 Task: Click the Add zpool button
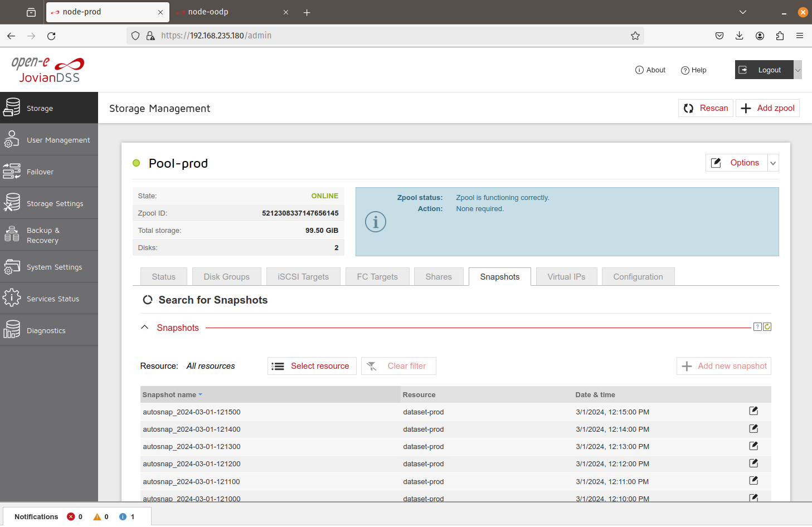coord(768,108)
